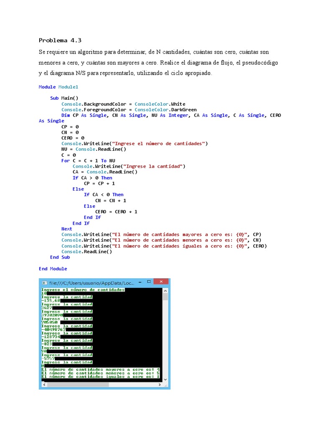The width and height of the screenshot is (321, 429).
Task: Click the console's vertical scrollbar down arrow
Action: click(x=165, y=380)
